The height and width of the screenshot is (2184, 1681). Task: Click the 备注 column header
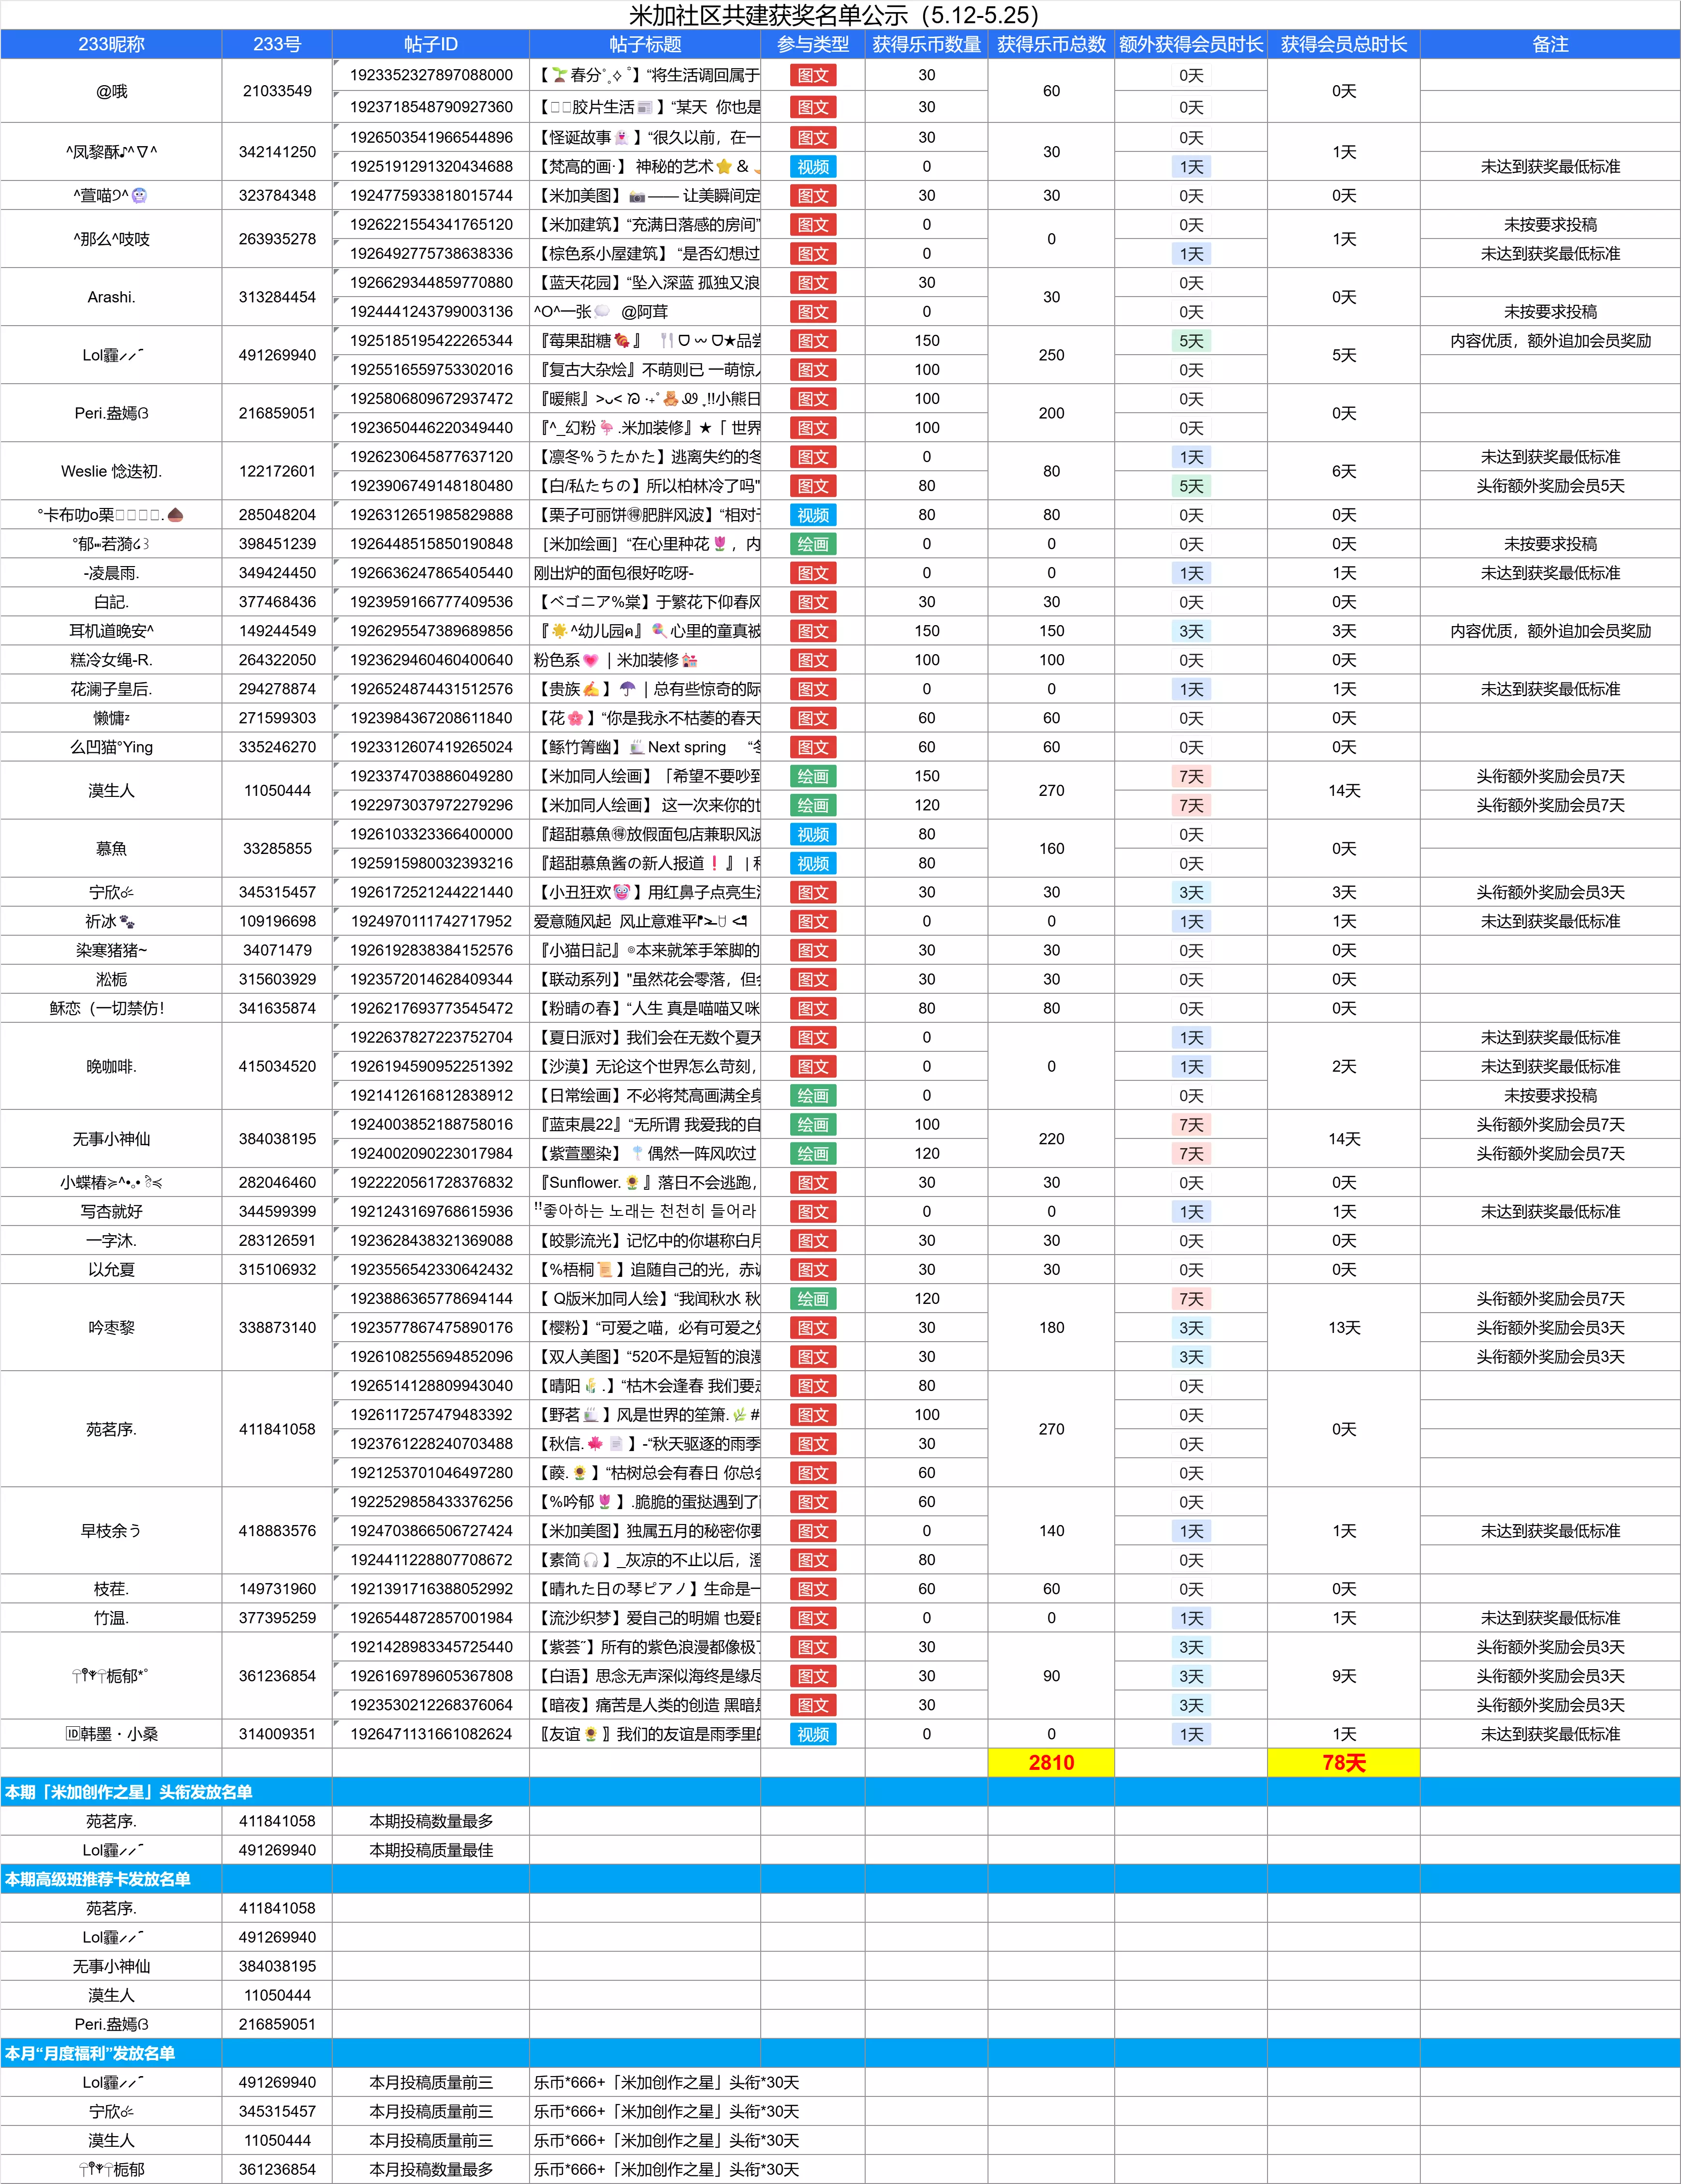pos(1549,44)
